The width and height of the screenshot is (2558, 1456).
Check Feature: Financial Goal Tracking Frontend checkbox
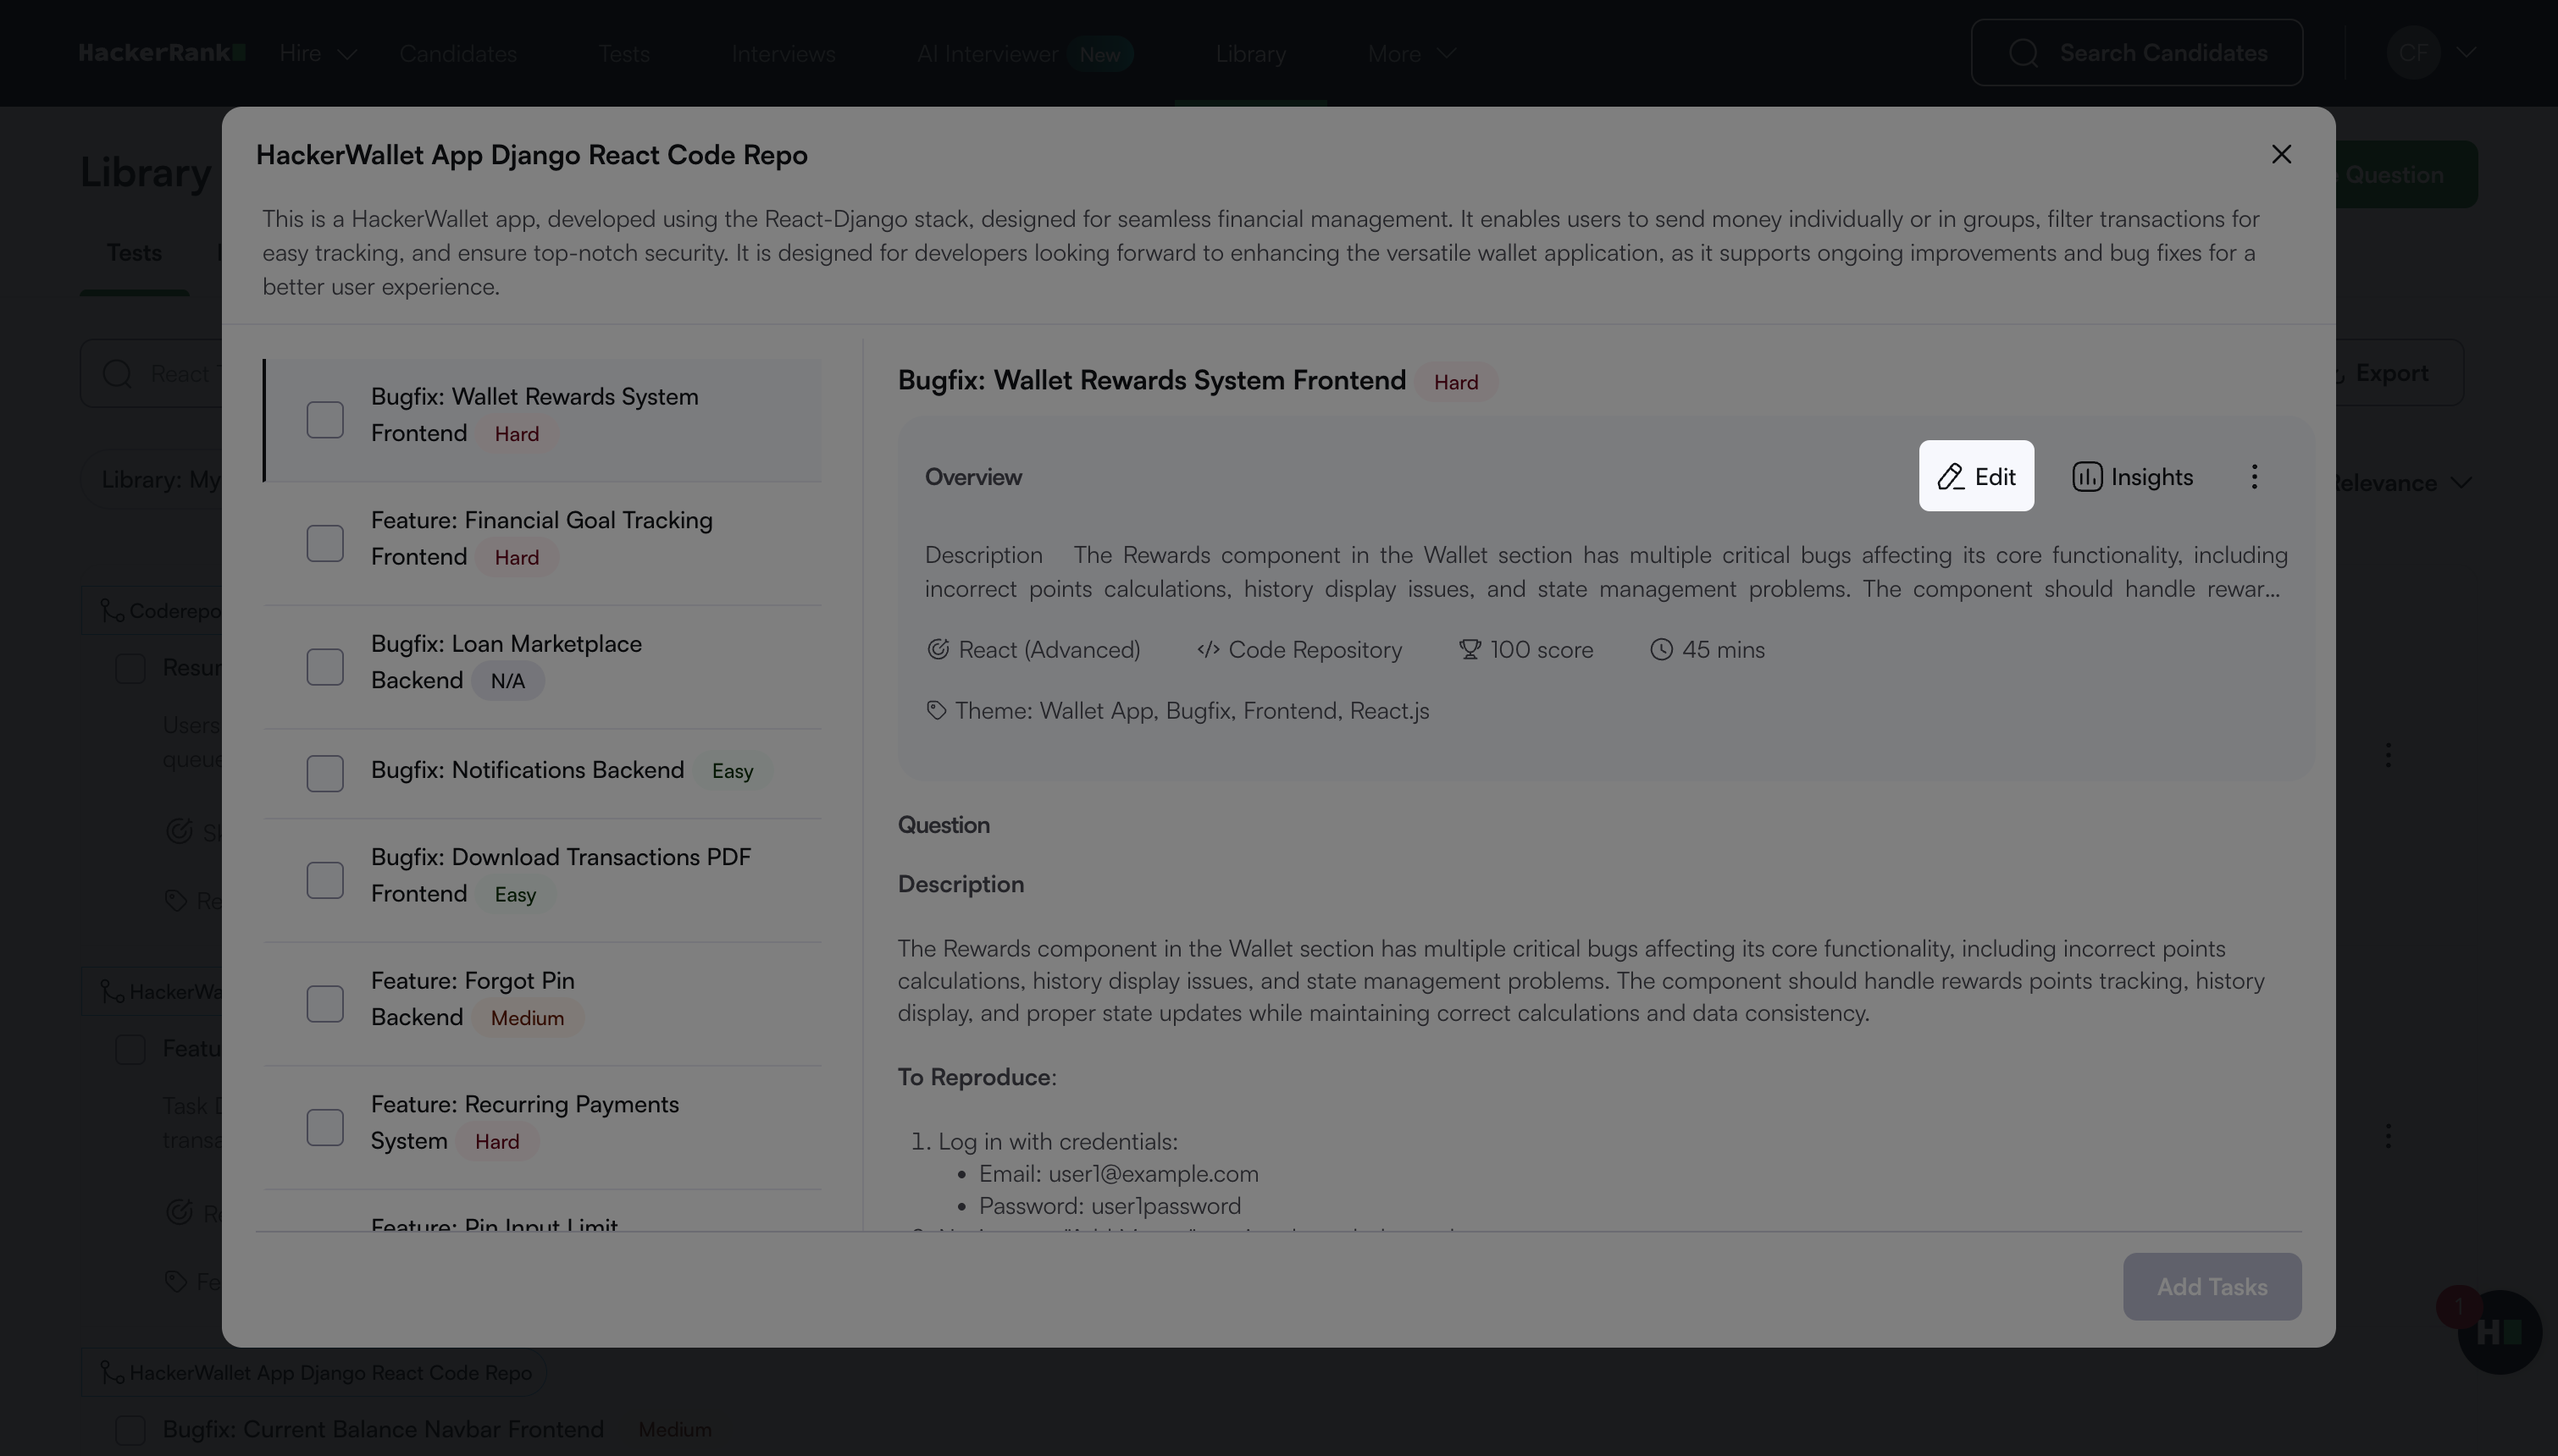(325, 543)
